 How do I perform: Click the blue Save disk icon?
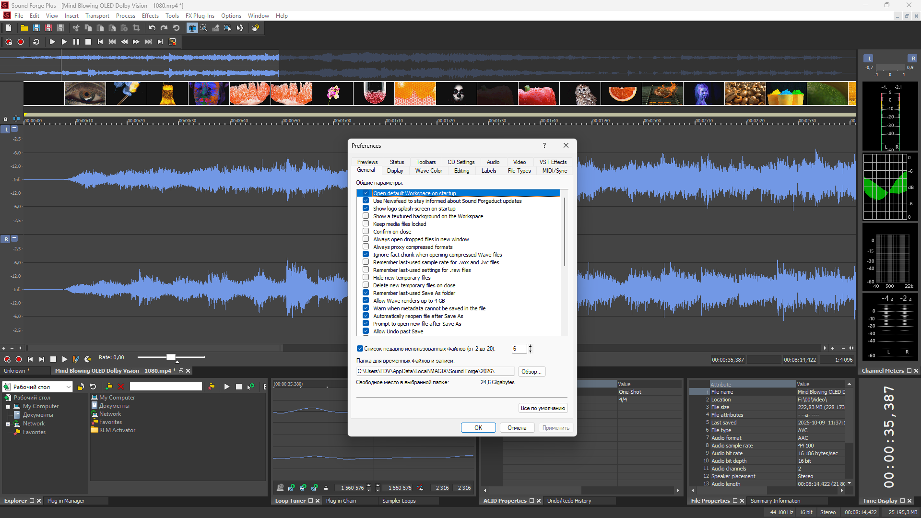(36, 28)
